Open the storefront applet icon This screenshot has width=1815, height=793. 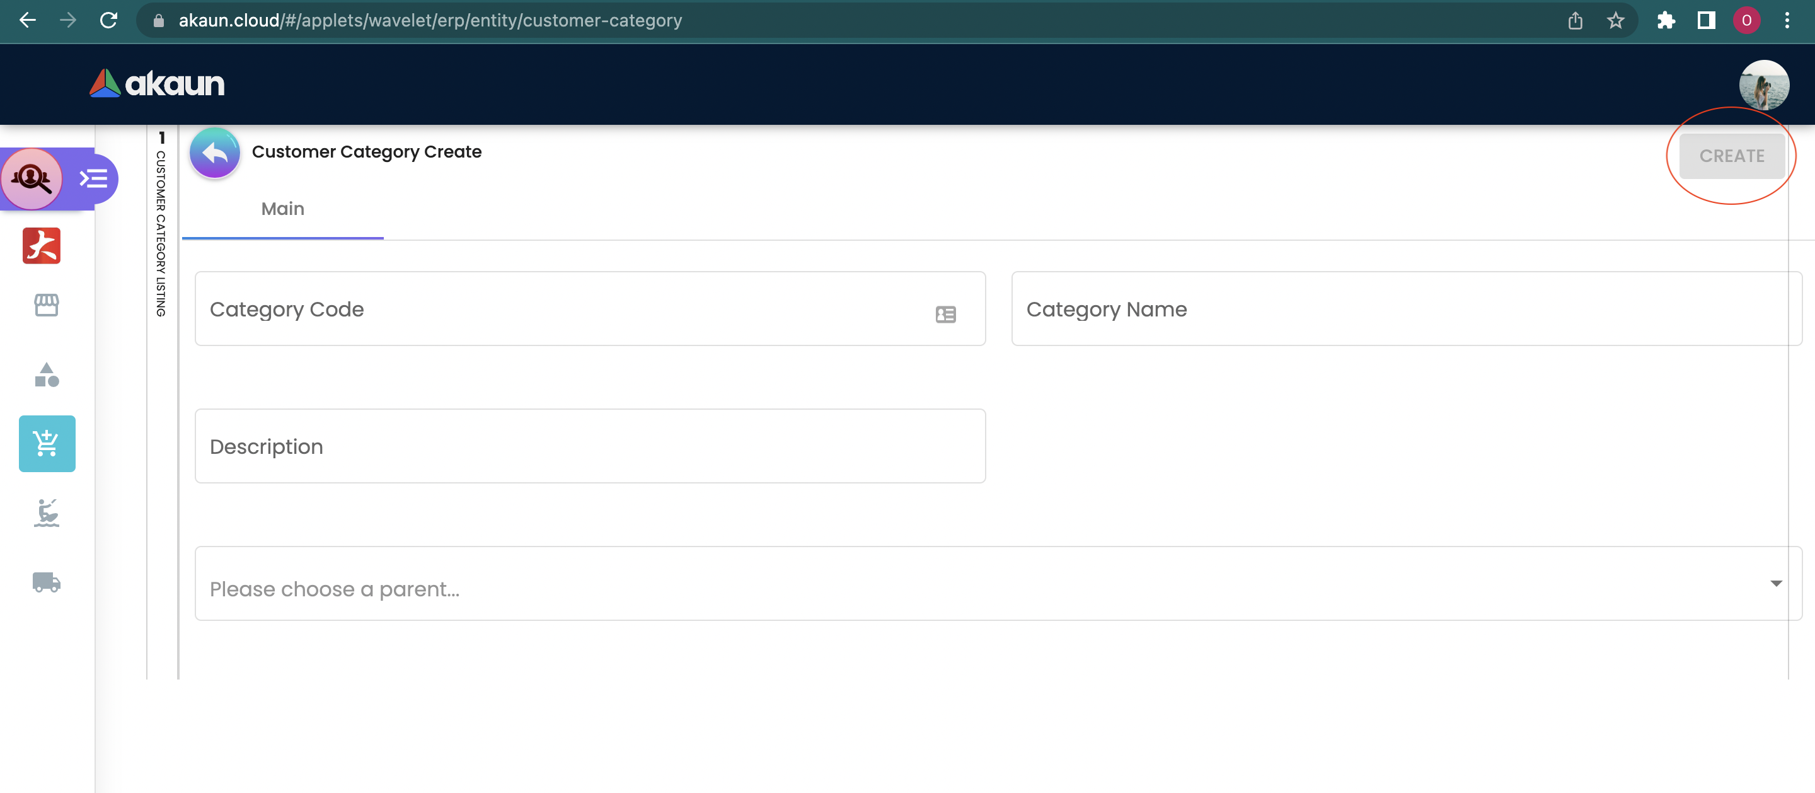47,304
